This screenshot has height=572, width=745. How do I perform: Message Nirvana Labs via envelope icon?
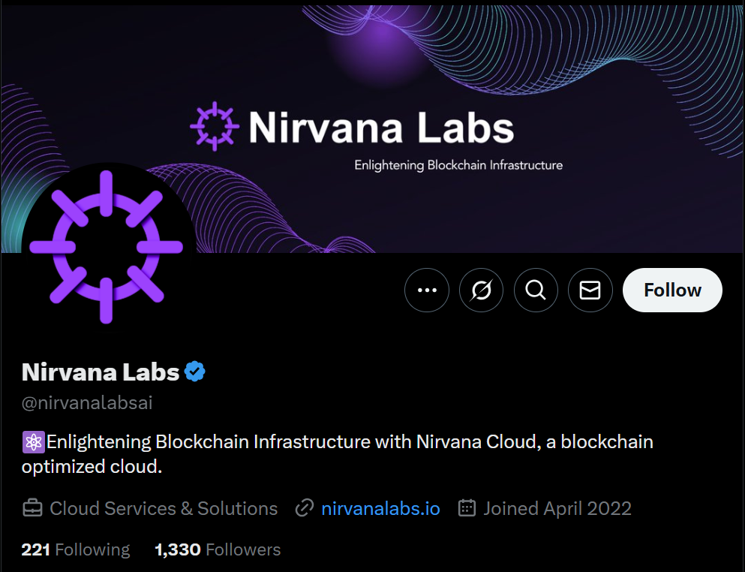(590, 290)
